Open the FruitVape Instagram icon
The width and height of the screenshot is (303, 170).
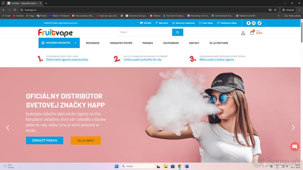click(x=254, y=23)
